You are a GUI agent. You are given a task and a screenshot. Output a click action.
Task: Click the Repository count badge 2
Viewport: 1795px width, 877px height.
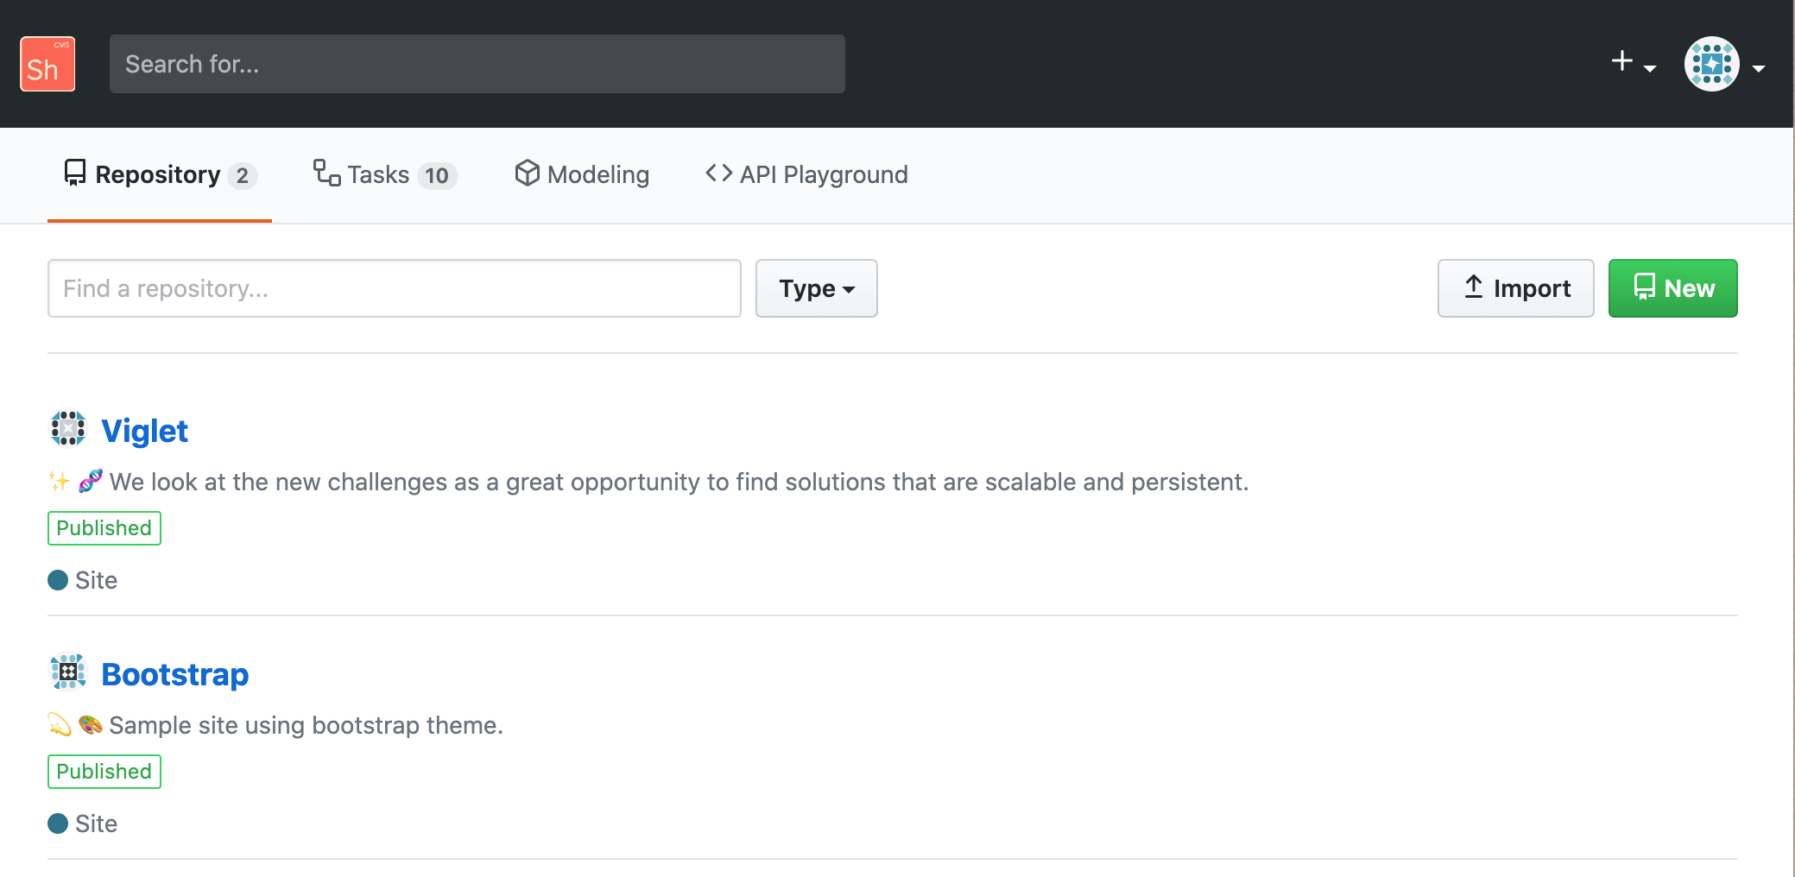243,176
